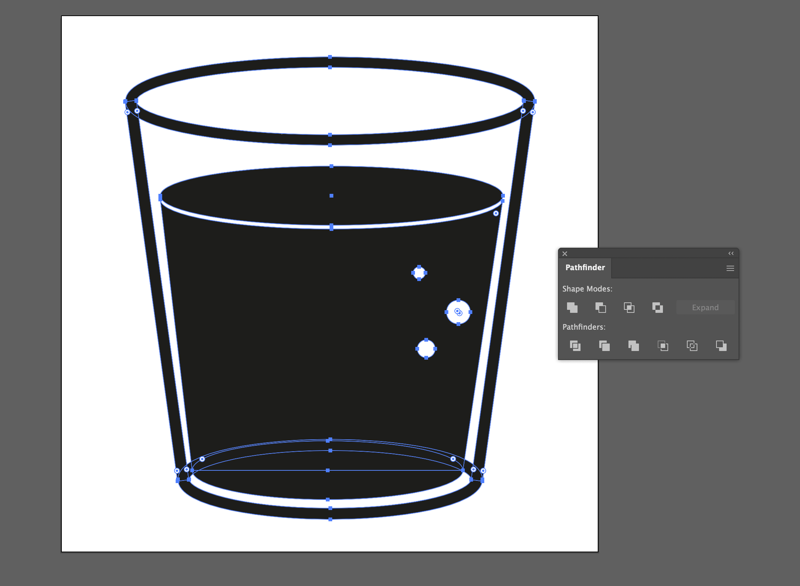Screen dimensions: 800x586
Task: Click the Expand button in Pathfinder
Action: pyautogui.click(x=705, y=308)
